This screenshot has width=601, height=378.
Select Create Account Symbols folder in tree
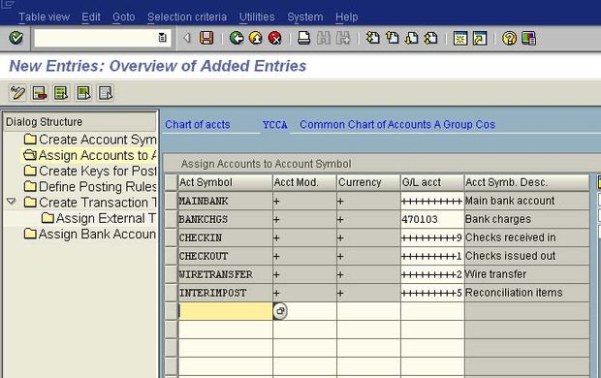[x=90, y=140]
